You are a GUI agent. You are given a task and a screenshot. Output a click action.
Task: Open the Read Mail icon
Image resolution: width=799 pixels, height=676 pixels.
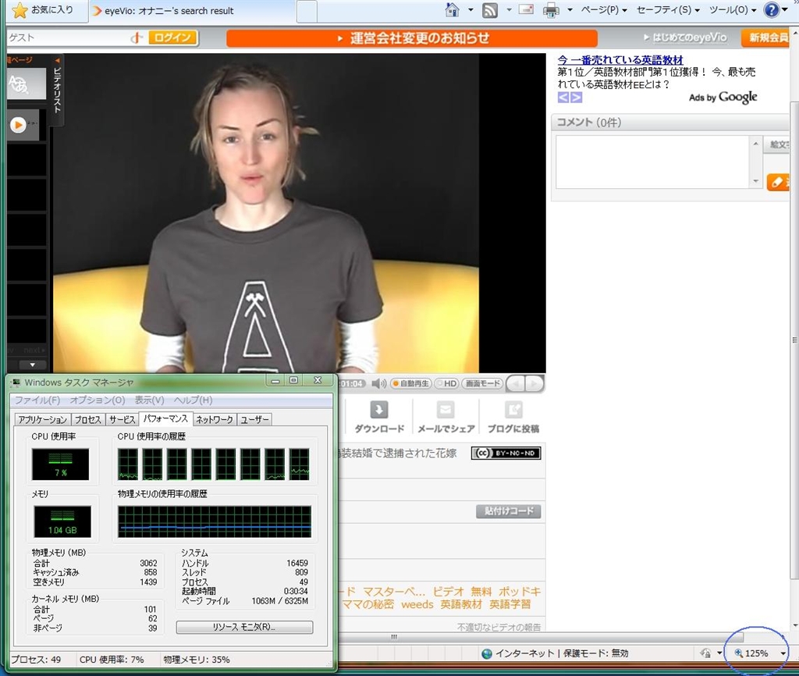[x=526, y=9]
